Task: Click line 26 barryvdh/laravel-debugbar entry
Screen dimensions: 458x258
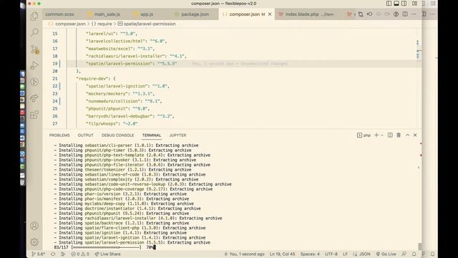Action: click(x=130, y=116)
